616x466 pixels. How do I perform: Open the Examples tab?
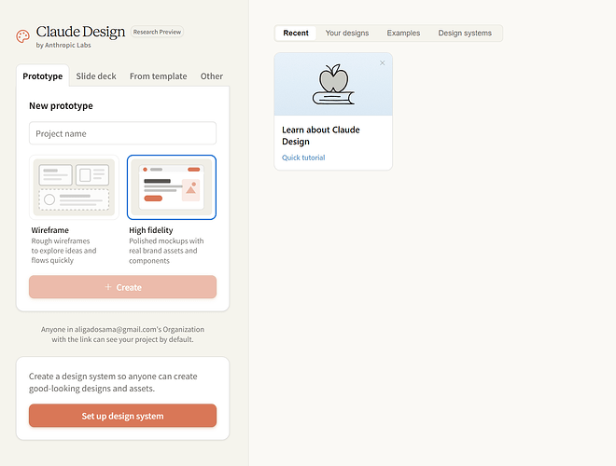(403, 33)
